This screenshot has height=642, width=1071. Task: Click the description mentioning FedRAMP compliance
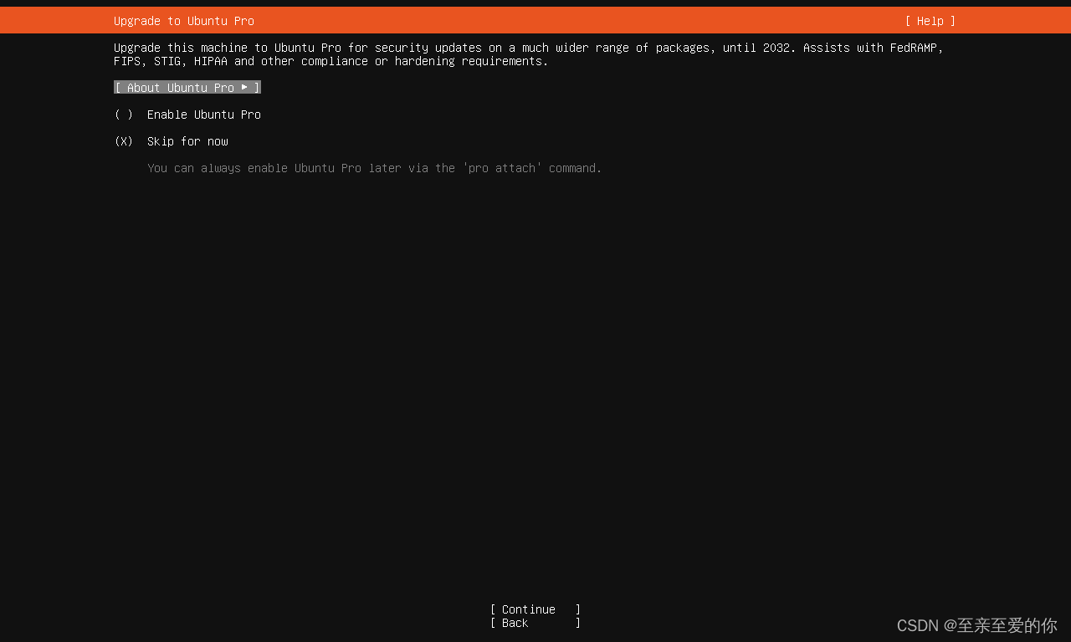click(529, 54)
